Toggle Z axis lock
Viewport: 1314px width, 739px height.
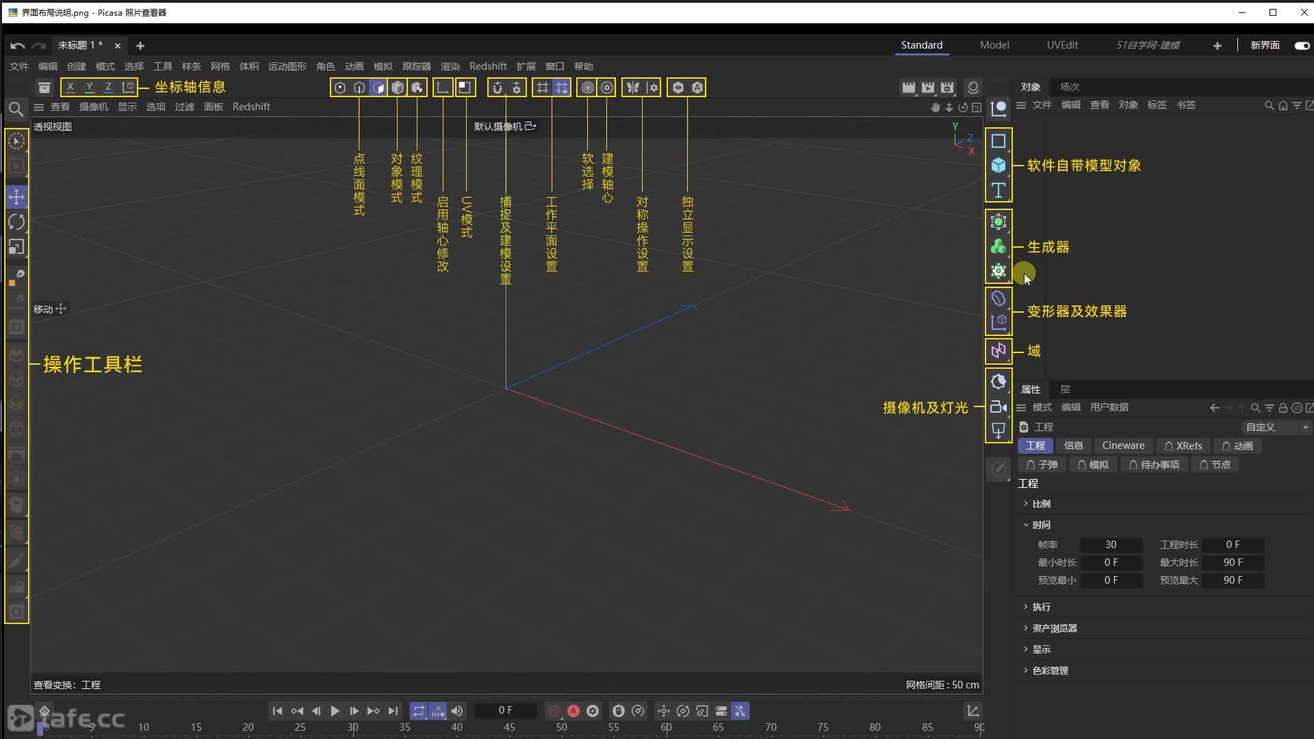(x=108, y=87)
